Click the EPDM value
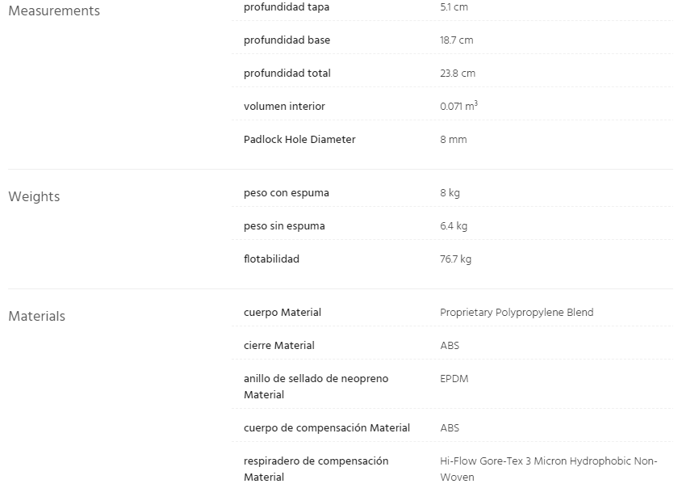 454,379
